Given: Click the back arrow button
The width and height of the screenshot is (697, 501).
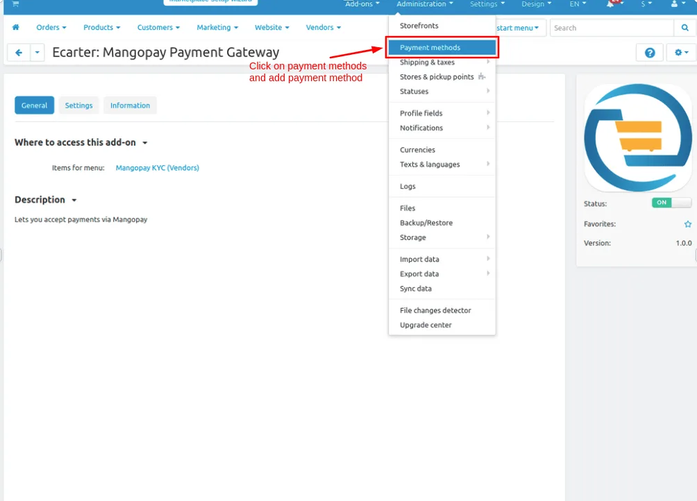Looking at the screenshot, I should (19, 53).
